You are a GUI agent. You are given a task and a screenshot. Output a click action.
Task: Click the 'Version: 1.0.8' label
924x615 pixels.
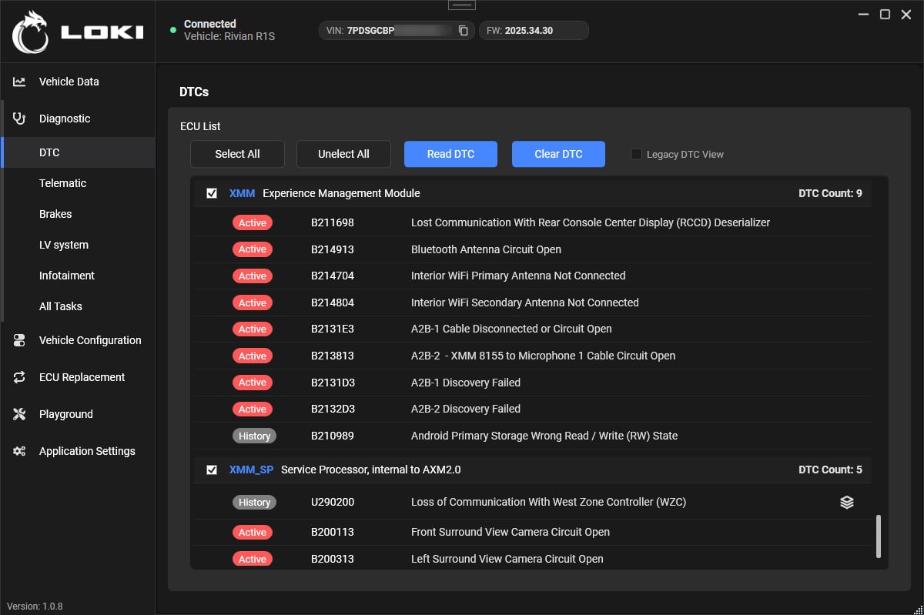[x=35, y=606]
